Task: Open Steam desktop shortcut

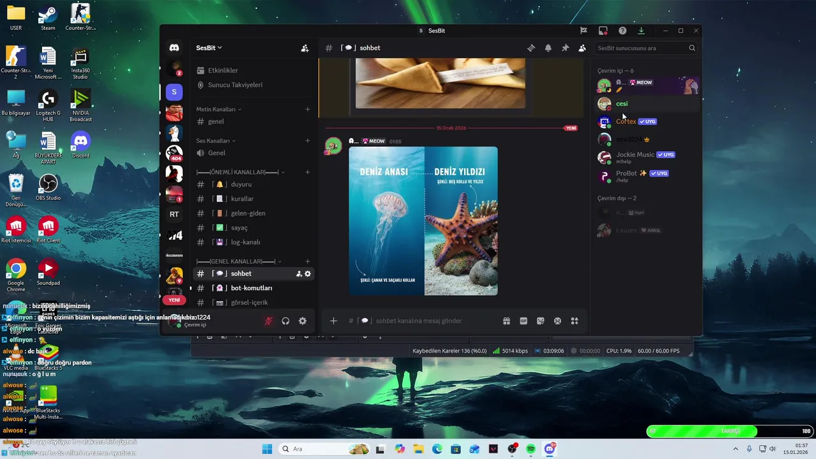Action: pos(48,18)
